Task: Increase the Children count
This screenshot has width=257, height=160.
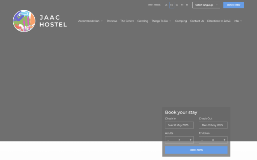Action: (224, 140)
